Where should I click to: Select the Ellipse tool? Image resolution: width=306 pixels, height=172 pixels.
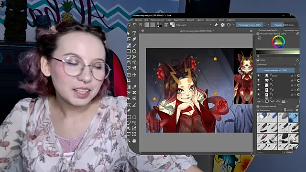134,51
